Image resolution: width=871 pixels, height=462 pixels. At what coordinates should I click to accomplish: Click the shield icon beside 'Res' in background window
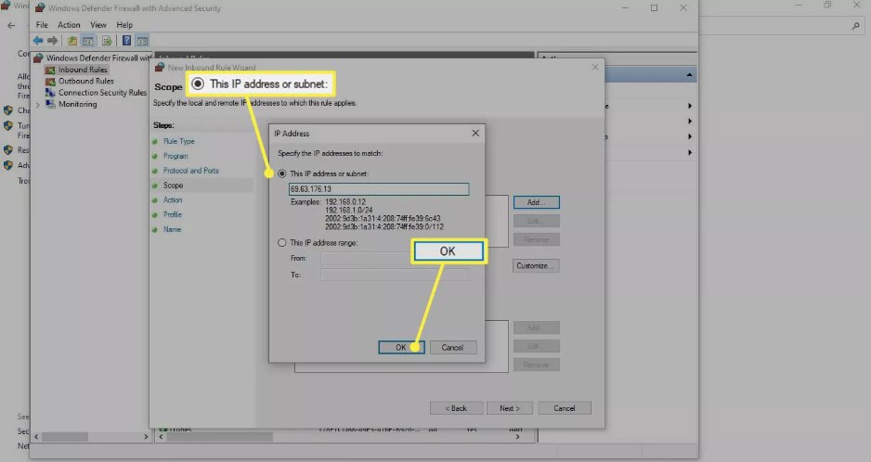pyautogui.click(x=7, y=150)
